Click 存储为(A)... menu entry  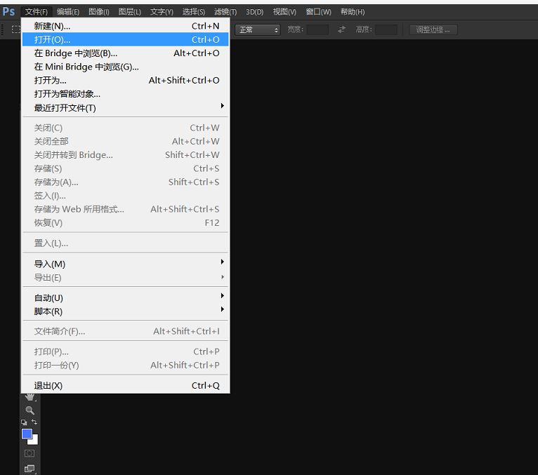[x=125, y=182]
